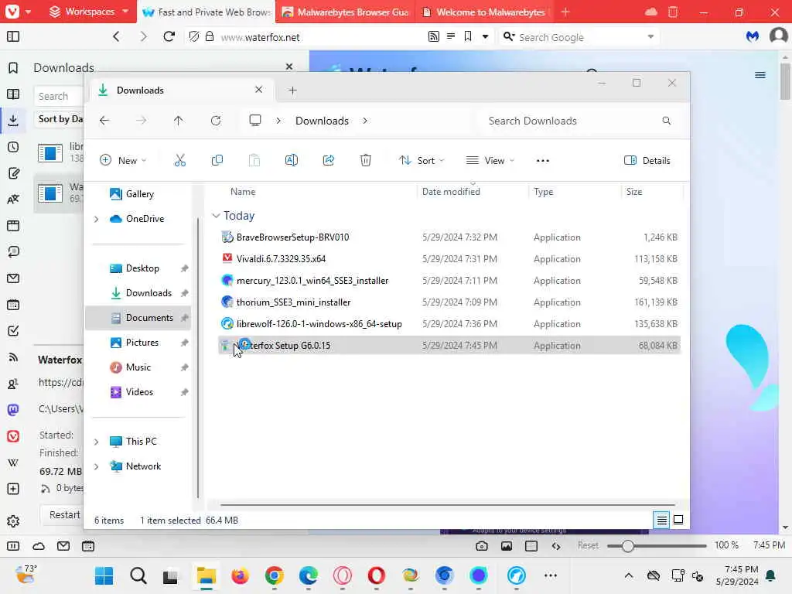This screenshot has width=792, height=594.
Task: Click Downloads breadcrumb in address bar
Action: tap(322, 121)
